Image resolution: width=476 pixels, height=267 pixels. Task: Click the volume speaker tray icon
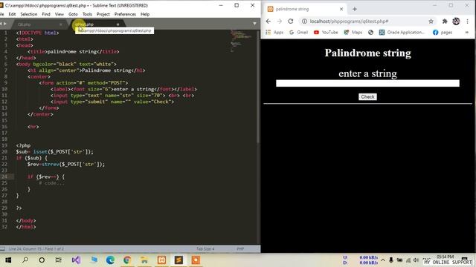point(416,260)
